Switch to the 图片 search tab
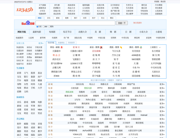Image resolution: width=180 pixels, height=138 pixels. [x=76, y=18]
